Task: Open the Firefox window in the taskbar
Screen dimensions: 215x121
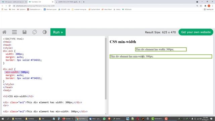Action: [68, 119]
